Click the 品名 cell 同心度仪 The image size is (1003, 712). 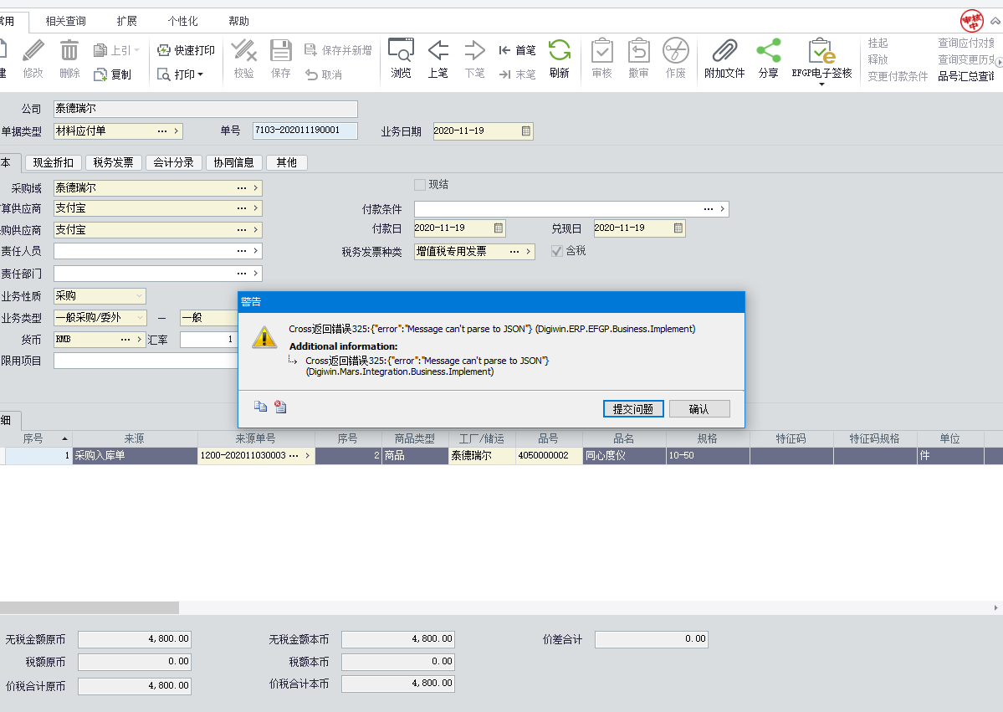[624, 455]
